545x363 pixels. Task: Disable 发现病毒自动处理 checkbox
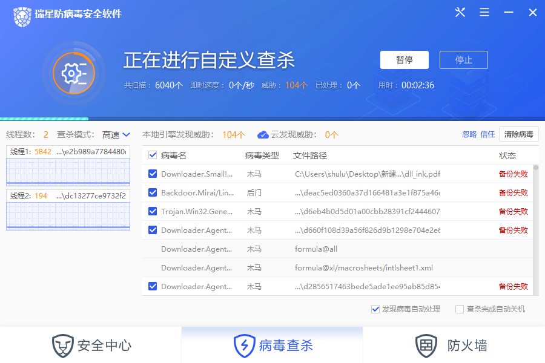click(x=375, y=309)
